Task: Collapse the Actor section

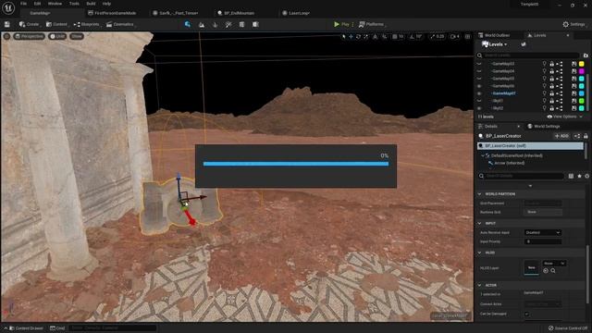Action: tap(480, 286)
